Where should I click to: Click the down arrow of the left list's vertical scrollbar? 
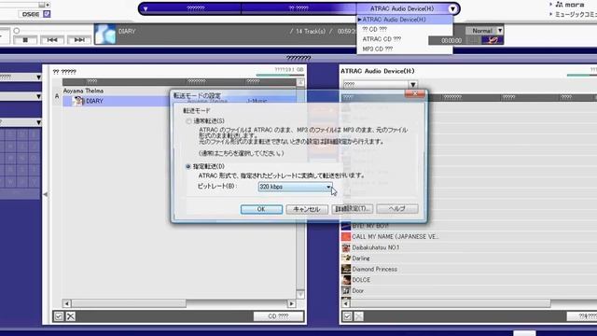[300, 295]
